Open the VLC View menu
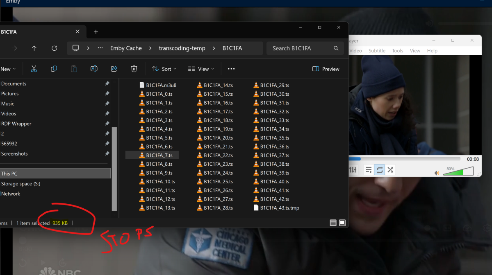 (415, 51)
